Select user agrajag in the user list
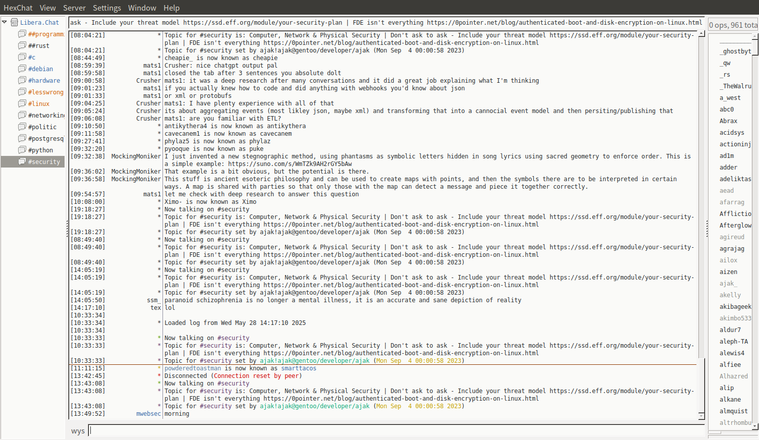Viewport: 759px width, 440px height. pos(732,249)
